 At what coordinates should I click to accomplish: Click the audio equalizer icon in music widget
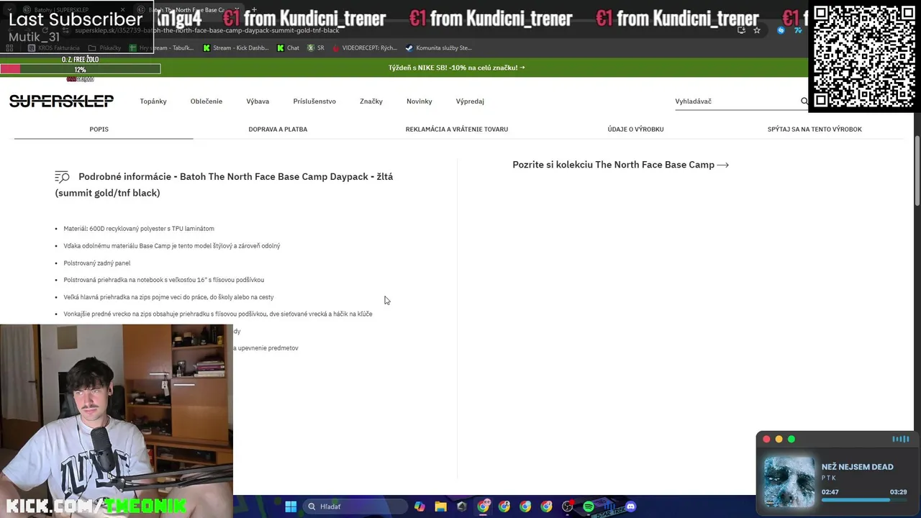(x=900, y=439)
